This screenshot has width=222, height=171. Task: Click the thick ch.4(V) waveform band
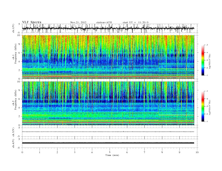pyautogui.click(x=108, y=143)
